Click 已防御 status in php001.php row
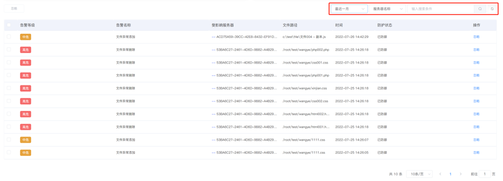The width and height of the screenshot is (503, 181). pyautogui.click(x=382, y=75)
